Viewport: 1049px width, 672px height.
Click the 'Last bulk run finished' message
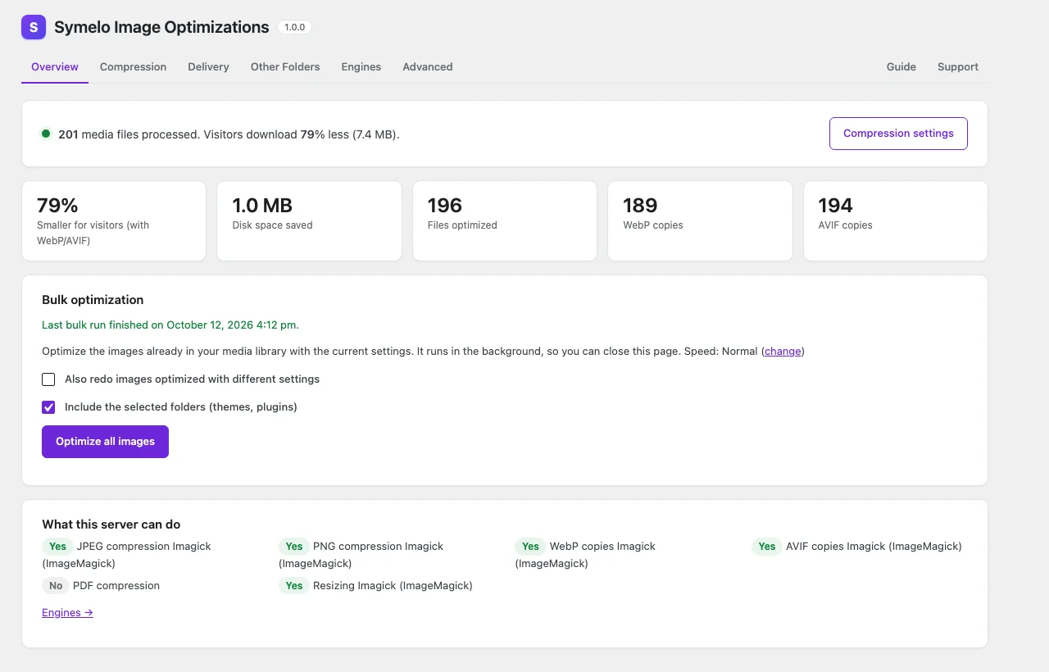[170, 325]
